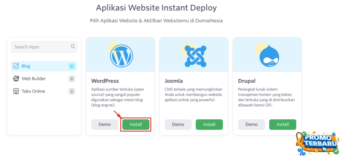Screen dimensions: 341x159
Task: Click the WordPress logo image
Action: point(121,56)
